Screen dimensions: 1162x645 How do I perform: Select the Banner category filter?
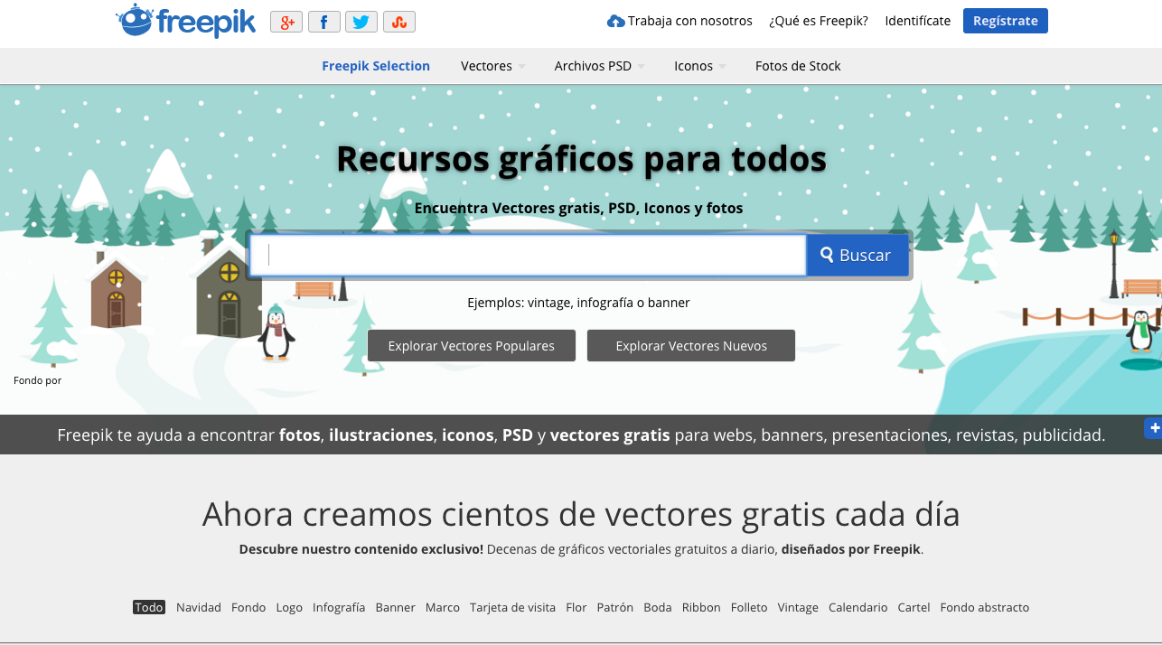tap(396, 607)
